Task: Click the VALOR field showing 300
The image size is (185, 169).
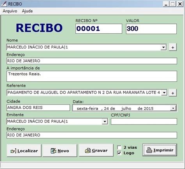Action: coord(151,29)
